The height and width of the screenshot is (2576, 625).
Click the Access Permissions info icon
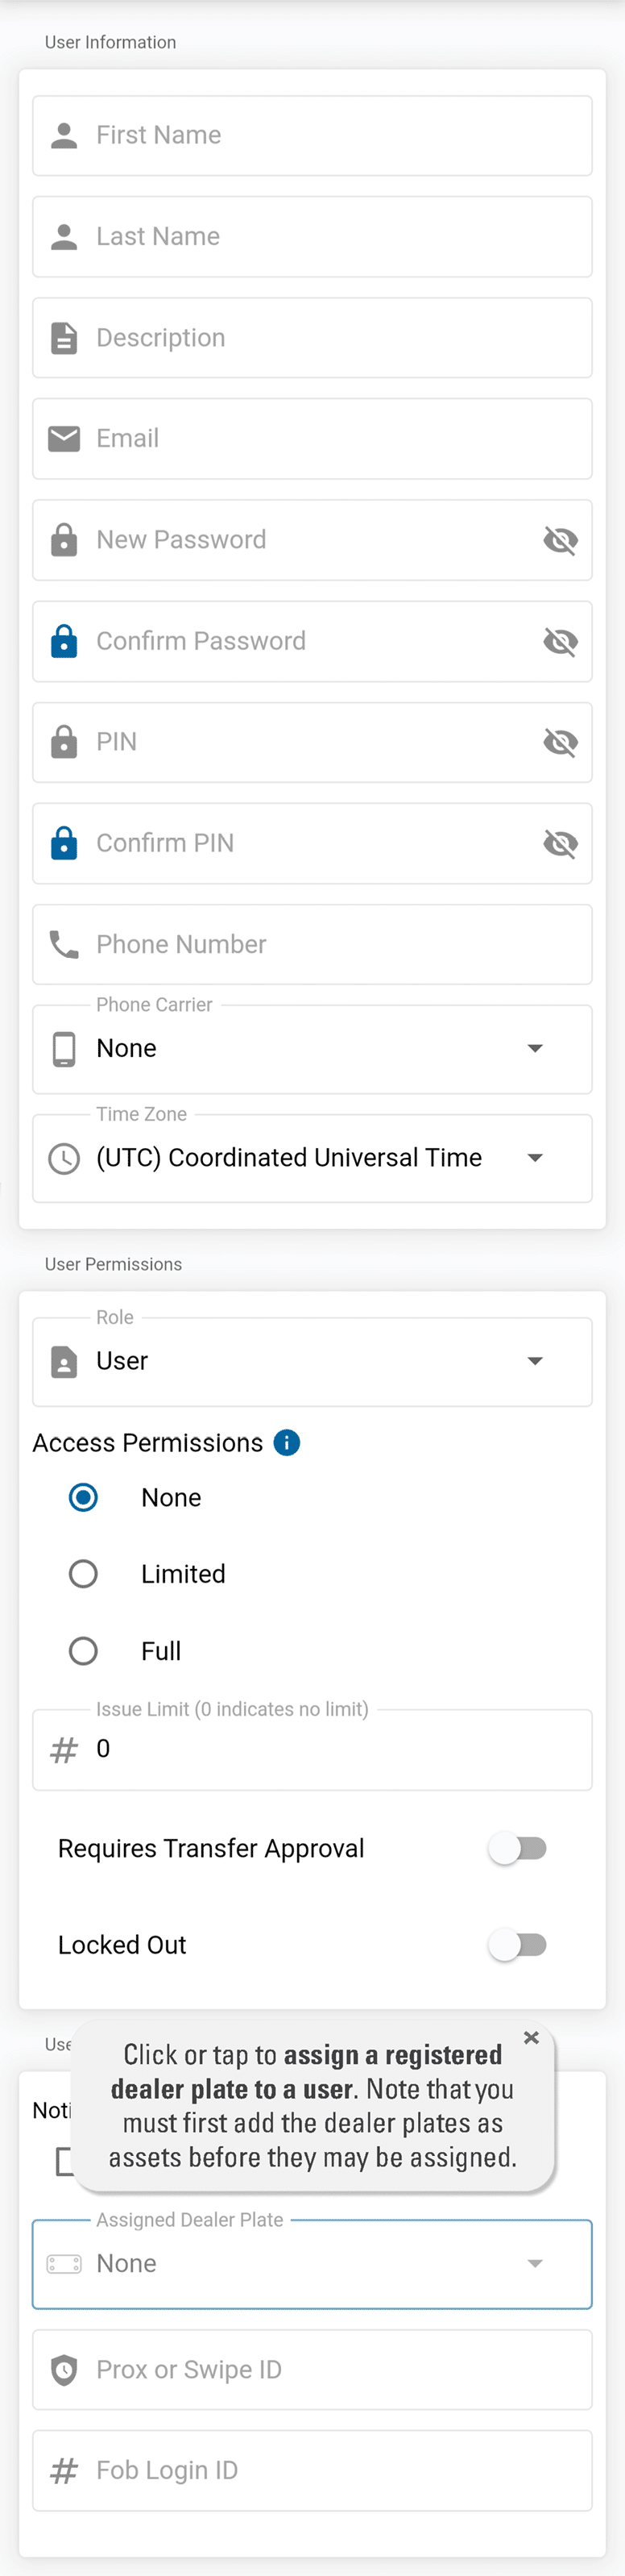point(287,1442)
